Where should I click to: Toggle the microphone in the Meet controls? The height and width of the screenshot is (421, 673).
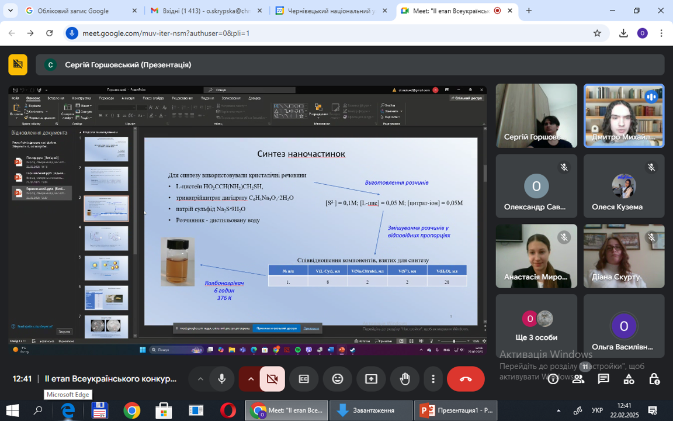pyautogui.click(x=221, y=379)
